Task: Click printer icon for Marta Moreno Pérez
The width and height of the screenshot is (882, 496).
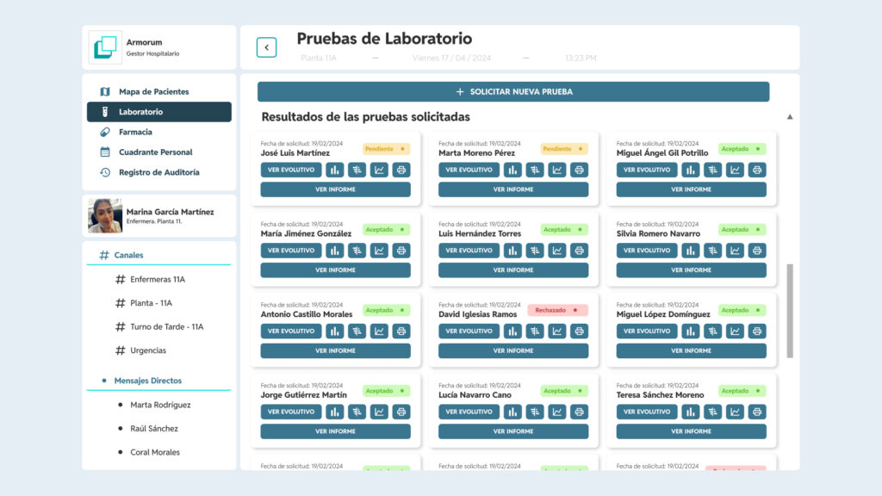Action: [x=580, y=170]
